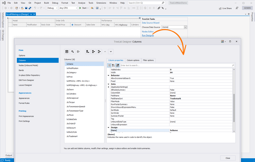255x162 pixels.
Task: Select the bcModification column in list
Action: [84, 68]
